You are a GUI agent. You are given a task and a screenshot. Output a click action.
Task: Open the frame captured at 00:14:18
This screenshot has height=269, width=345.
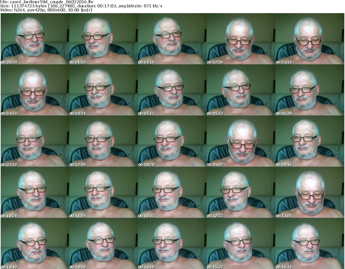pos(104,243)
